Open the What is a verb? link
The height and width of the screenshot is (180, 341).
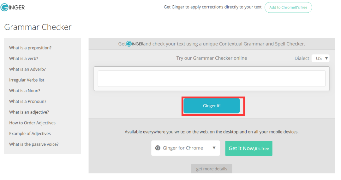tap(24, 59)
